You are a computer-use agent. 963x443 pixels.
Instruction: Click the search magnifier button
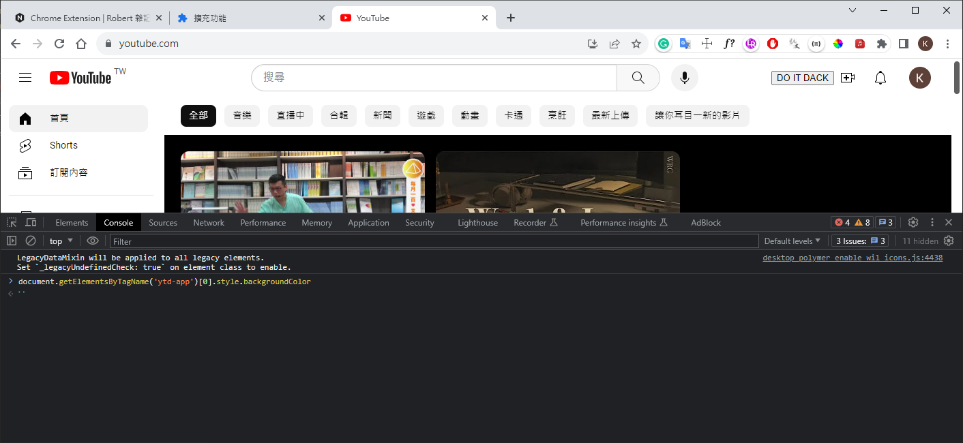coord(638,78)
